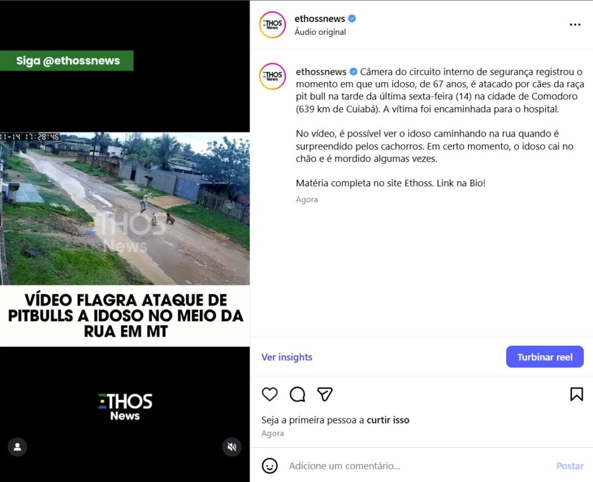This screenshot has width=593, height=482.
Task: Open comments via speech bubble icon
Action: 297,395
